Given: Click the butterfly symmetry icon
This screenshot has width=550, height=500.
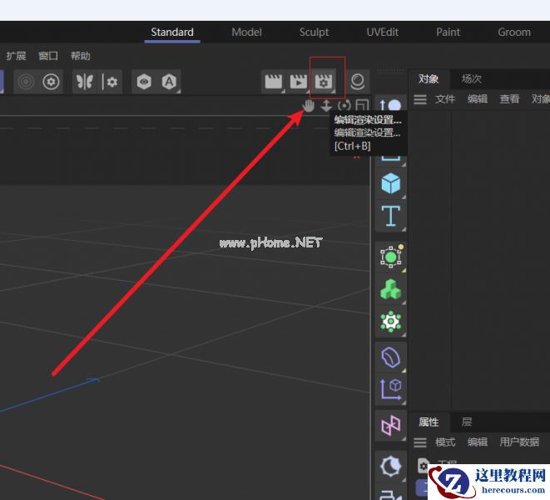Looking at the screenshot, I should point(85,82).
